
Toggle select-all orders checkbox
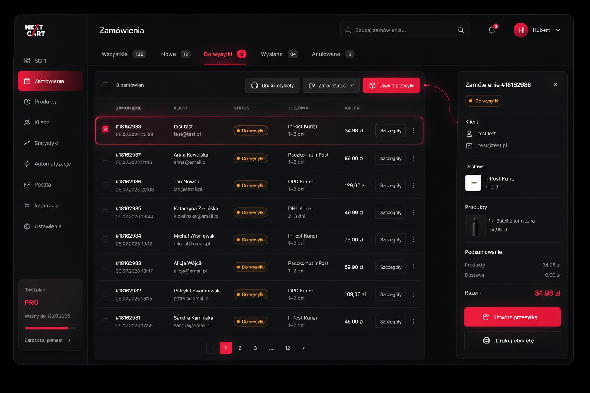pyautogui.click(x=105, y=85)
